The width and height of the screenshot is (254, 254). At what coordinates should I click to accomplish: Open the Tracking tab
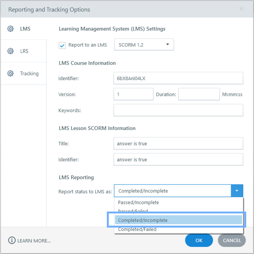pos(29,73)
